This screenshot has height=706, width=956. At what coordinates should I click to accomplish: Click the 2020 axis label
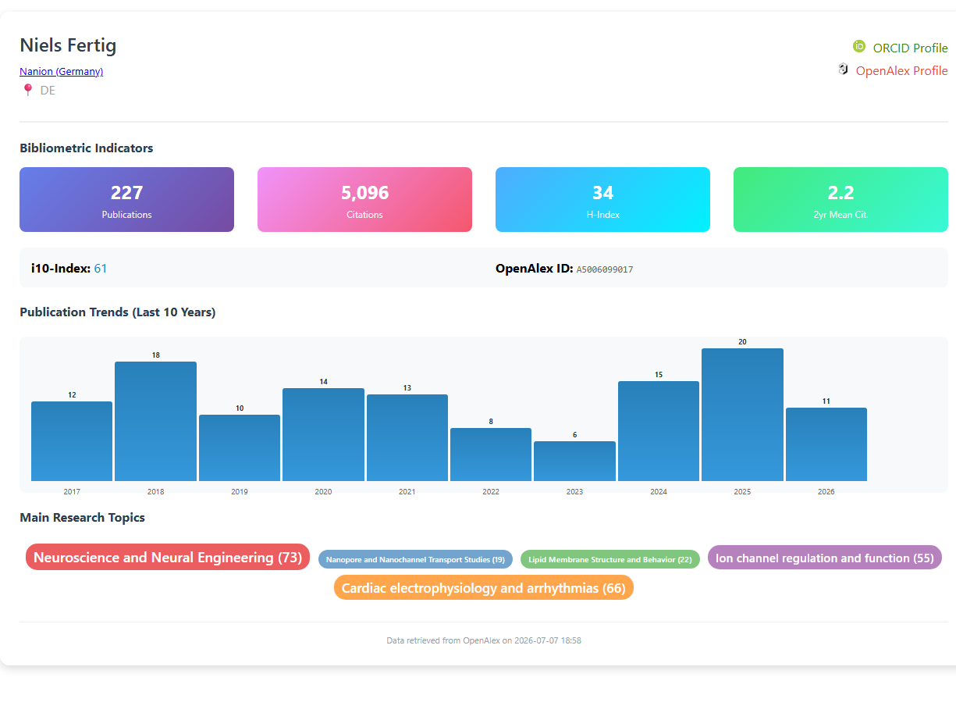click(x=323, y=492)
